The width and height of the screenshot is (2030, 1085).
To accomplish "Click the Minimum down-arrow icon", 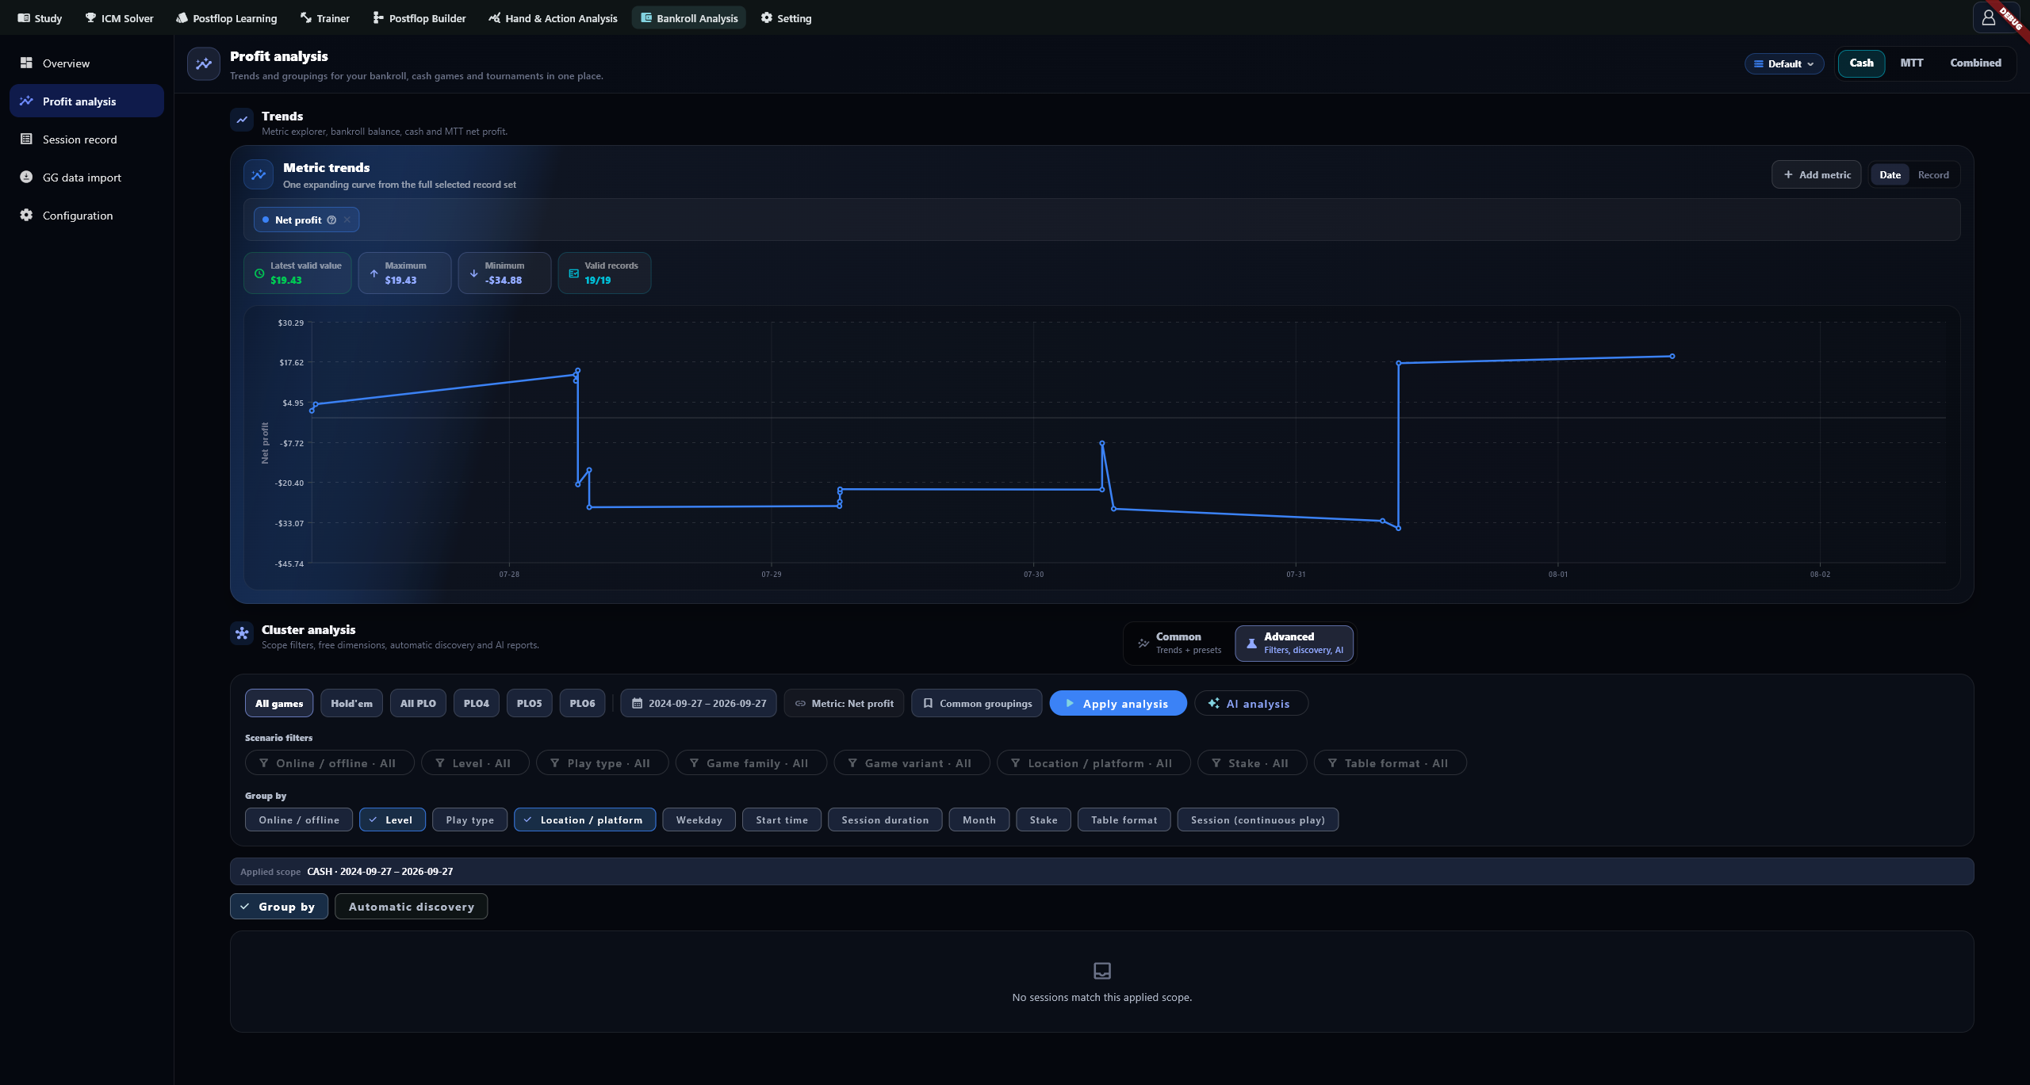I will [473, 273].
